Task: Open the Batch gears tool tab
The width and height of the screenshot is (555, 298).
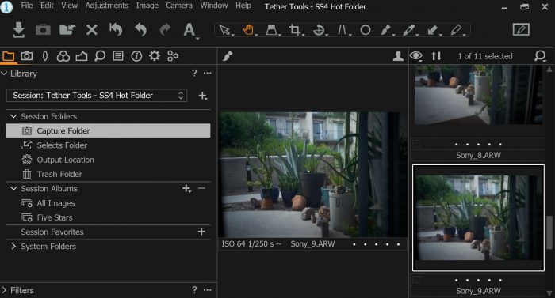Action: click(x=173, y=56)
